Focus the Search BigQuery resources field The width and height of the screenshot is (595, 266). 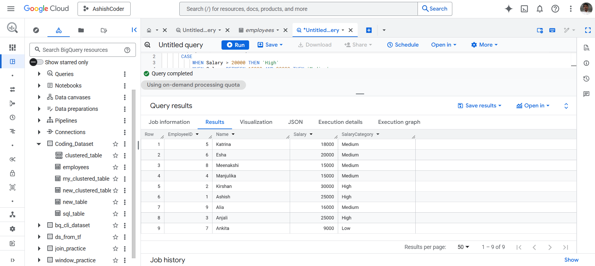pyautogui.click(x=83, y=50)
